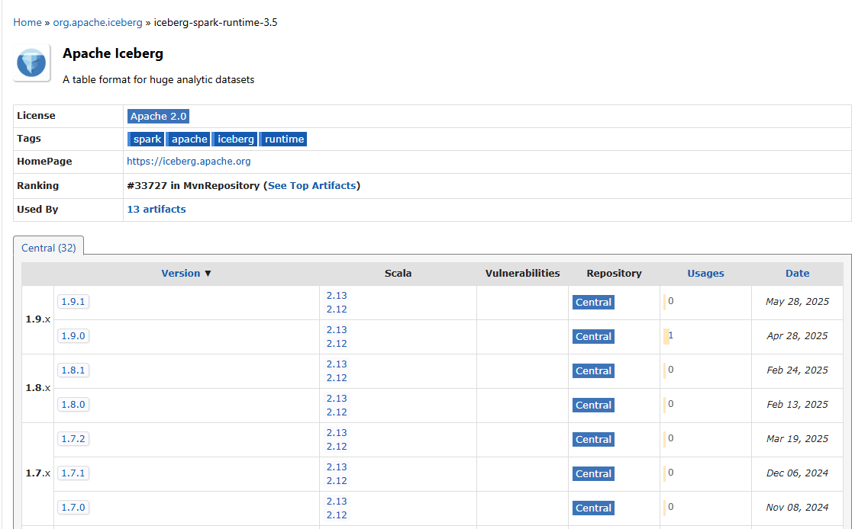This screenshot has height=529, width=855.
Task: Click Central repository badge for 1.9.1
Action: point(593,302)
